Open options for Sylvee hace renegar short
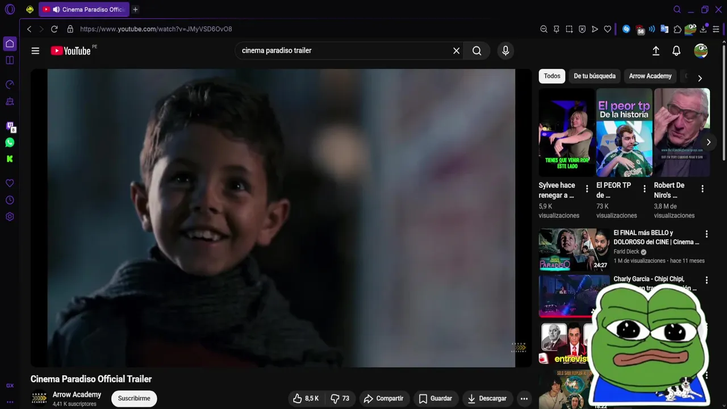 tap(587, 189)
